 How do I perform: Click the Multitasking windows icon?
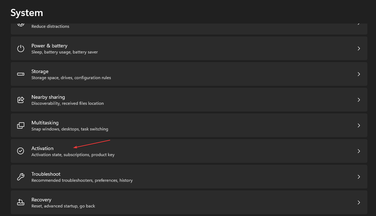tap(20, 125)
